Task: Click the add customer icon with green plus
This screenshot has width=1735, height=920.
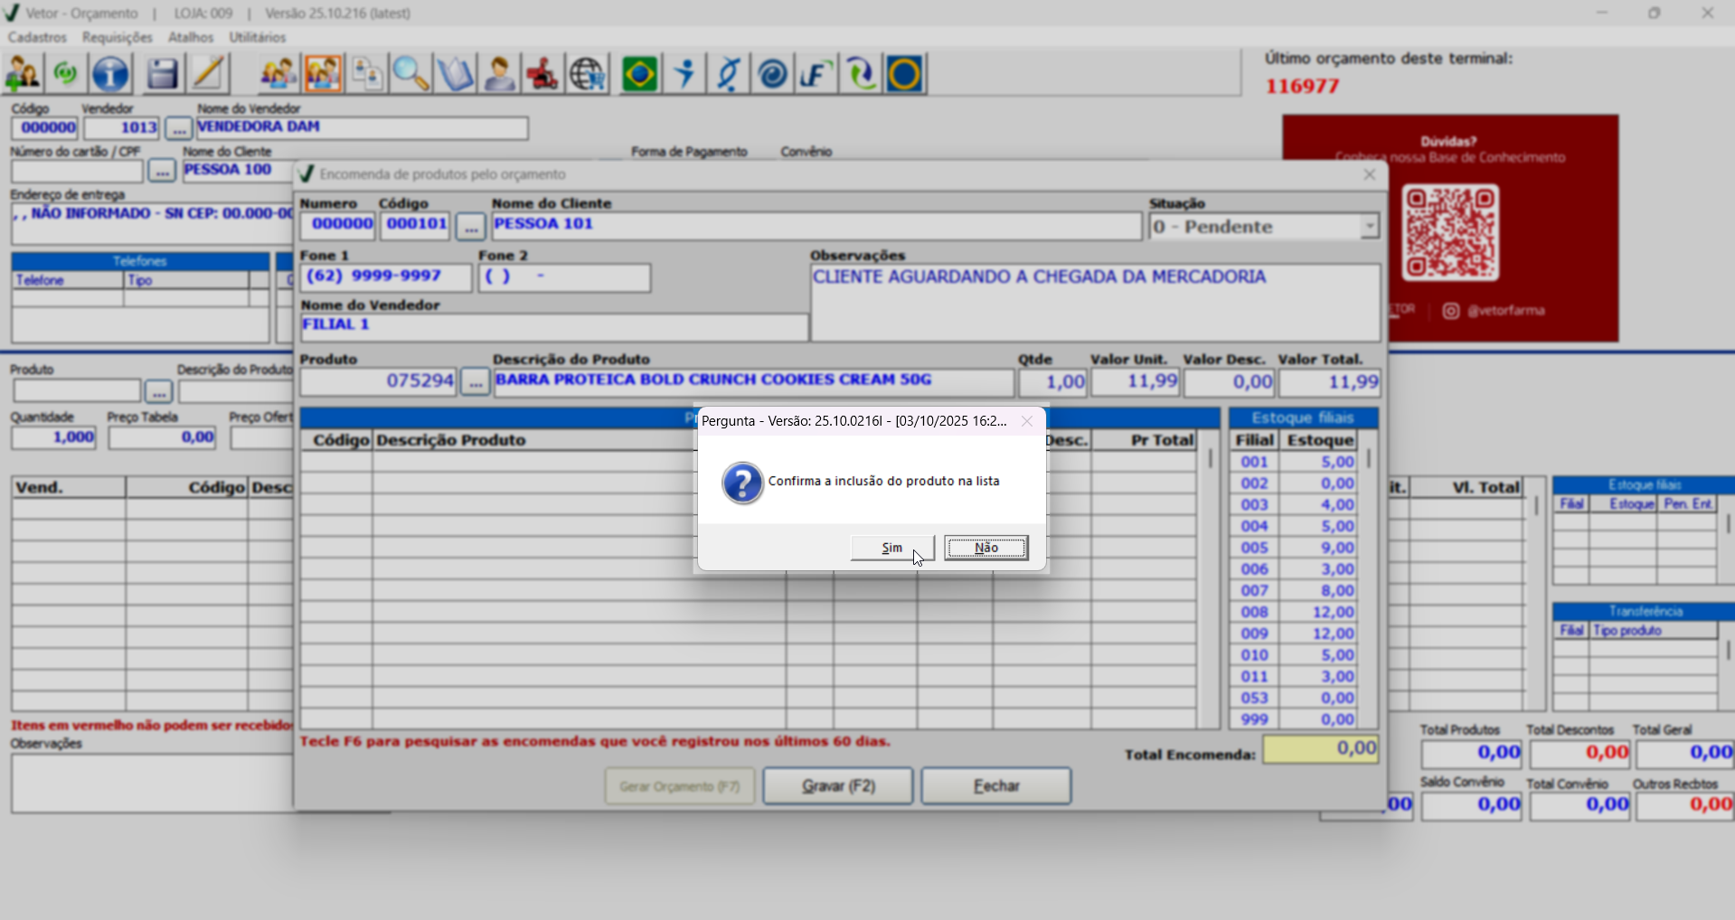Action: pyautogui.click(x=23, y=74)
